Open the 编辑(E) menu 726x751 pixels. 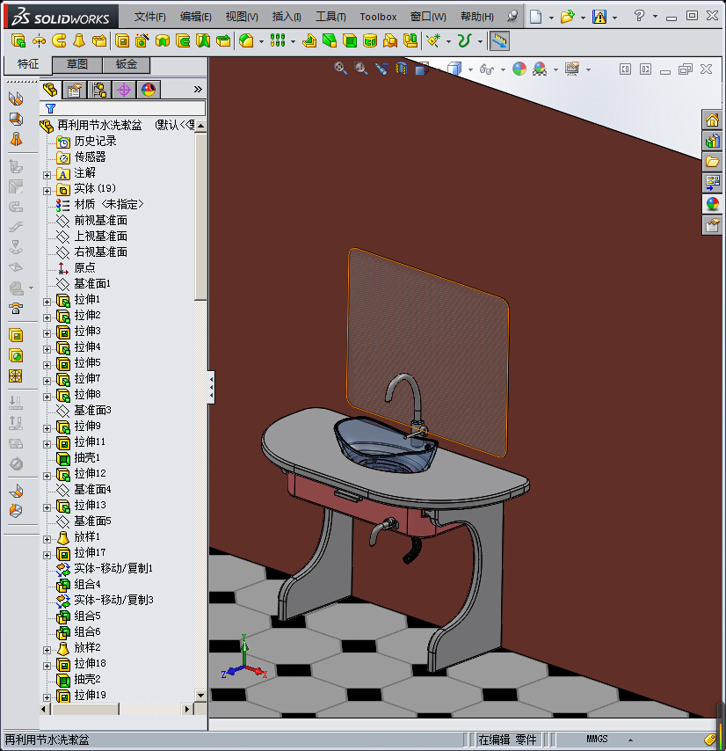pos(196,17)
